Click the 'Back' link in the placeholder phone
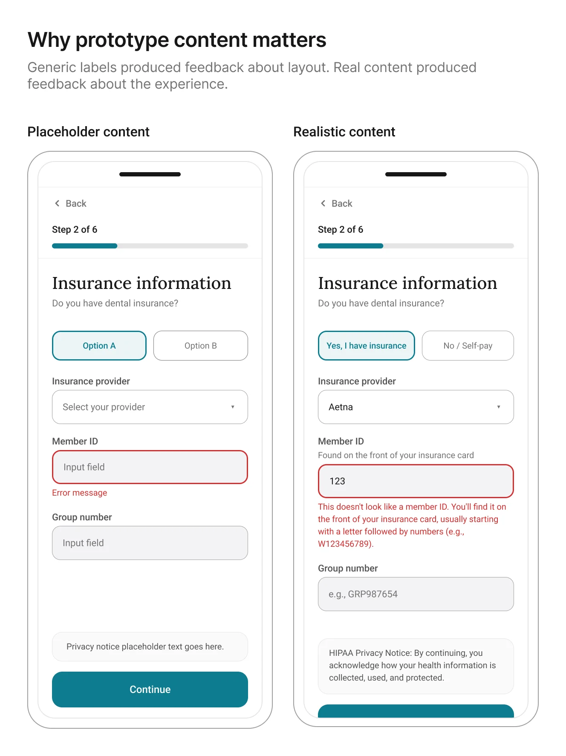The height and width of the screenshot is (756, 566). [76, 203]
